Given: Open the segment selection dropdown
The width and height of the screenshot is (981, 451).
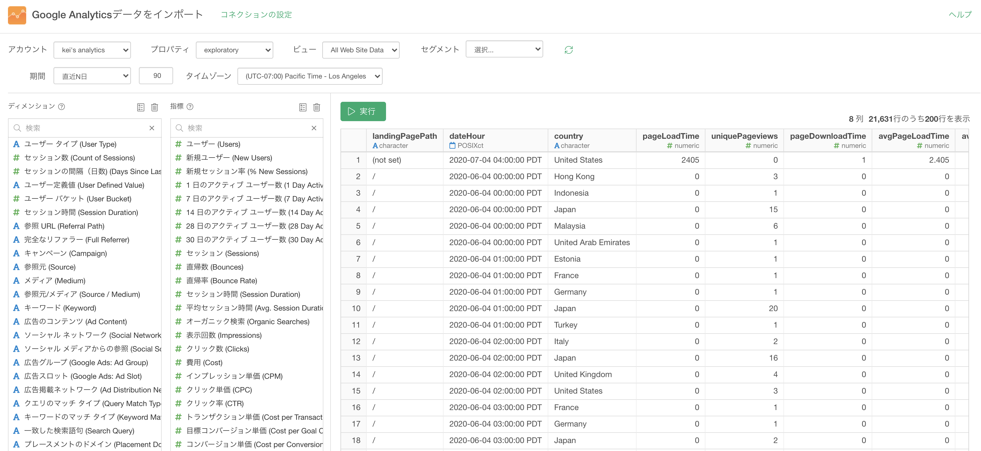Looking at the screenshot, I should (x=504, y=49).
